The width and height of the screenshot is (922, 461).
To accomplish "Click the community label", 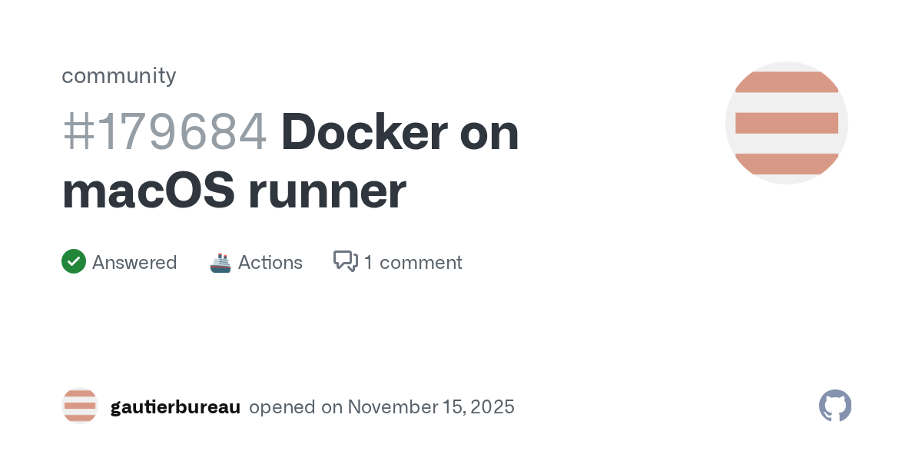I will tap(119, 75).
